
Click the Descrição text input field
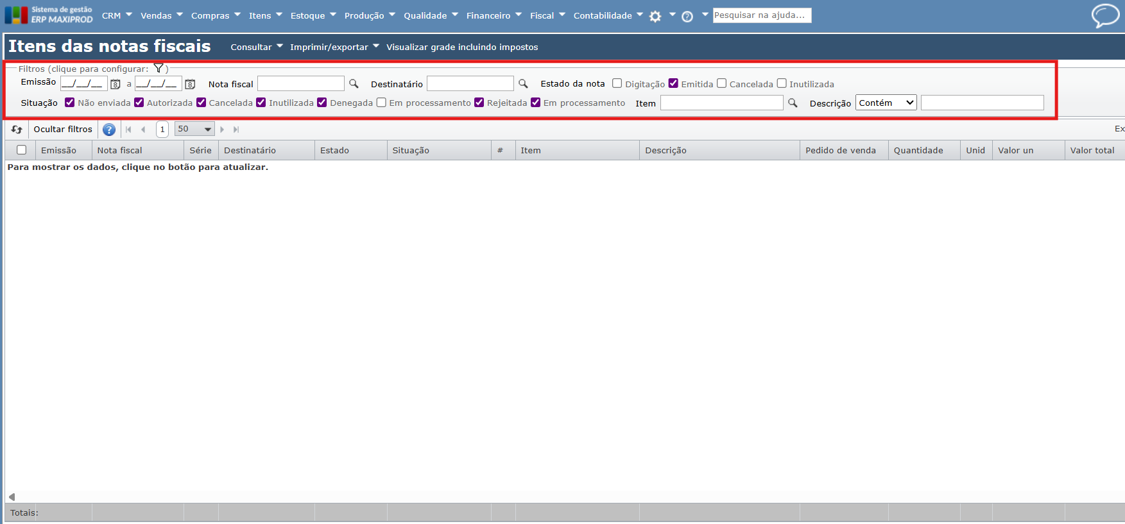[983, 103]
